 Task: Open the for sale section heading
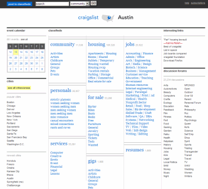(x=96, y=98)
